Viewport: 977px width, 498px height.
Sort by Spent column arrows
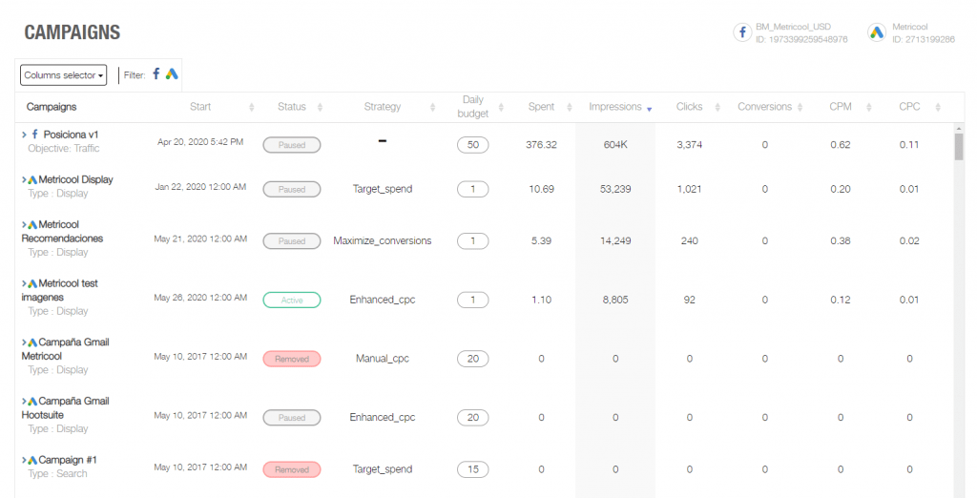point(570,107)
